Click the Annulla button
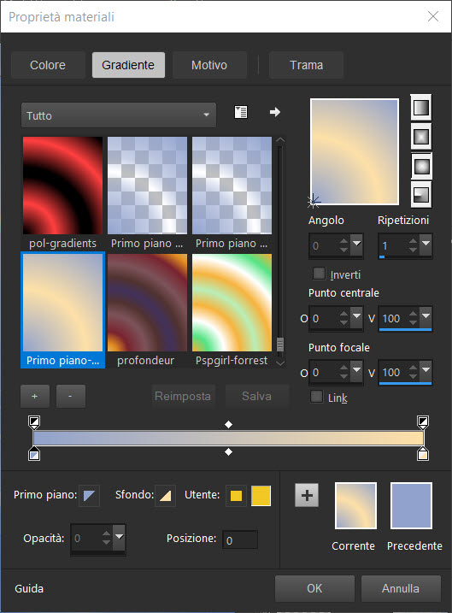The width and height of the screenshot is (452, 613). 401,588
